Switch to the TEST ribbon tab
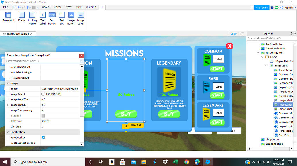 tap(69, 7)
